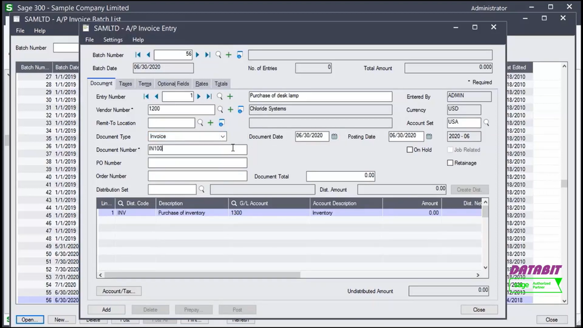Enable the Retainage checkbox
Screen dimensions: 583x328
(450, 163)
